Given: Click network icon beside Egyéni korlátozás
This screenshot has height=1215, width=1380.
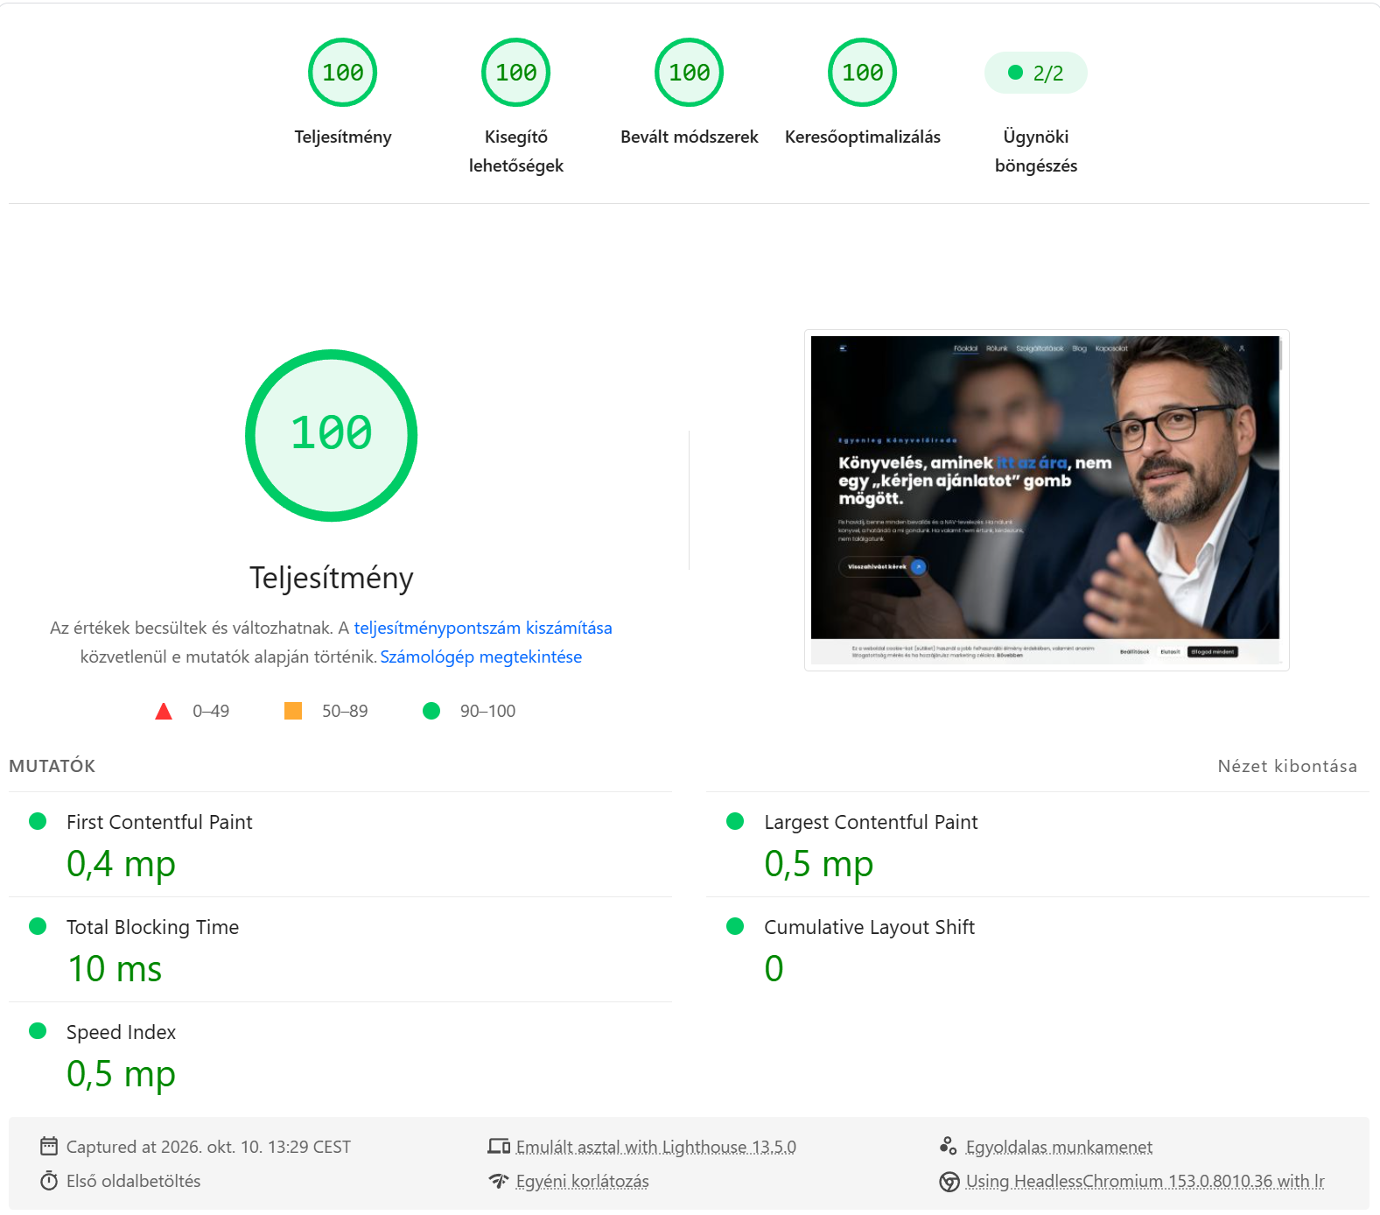Looking at the screenshot, I should [x=499, y=1181].
